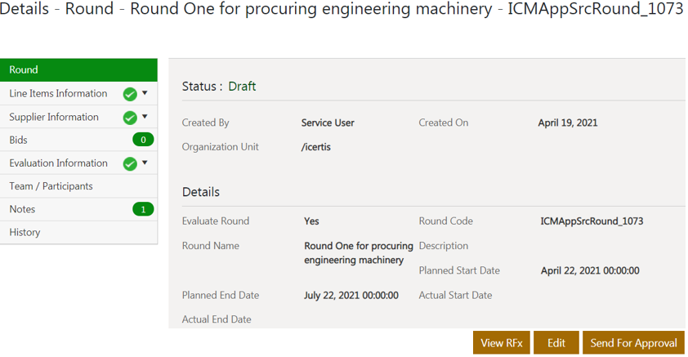The width and height of the screenshot is (688, 357).
Task: Select the Round tab in sidebar
Action: (78, 70)
